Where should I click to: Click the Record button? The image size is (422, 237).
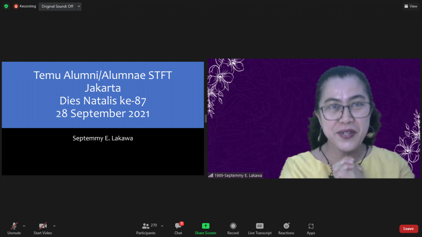[233, 229]
